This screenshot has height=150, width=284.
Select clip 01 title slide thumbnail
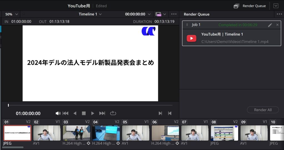coord(17,133)
